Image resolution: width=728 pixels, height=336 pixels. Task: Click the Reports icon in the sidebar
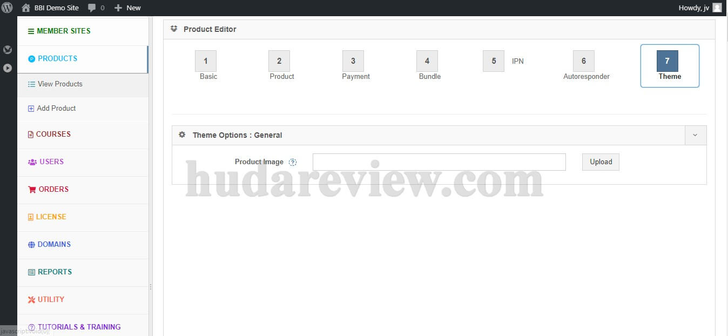pos(31,272)
